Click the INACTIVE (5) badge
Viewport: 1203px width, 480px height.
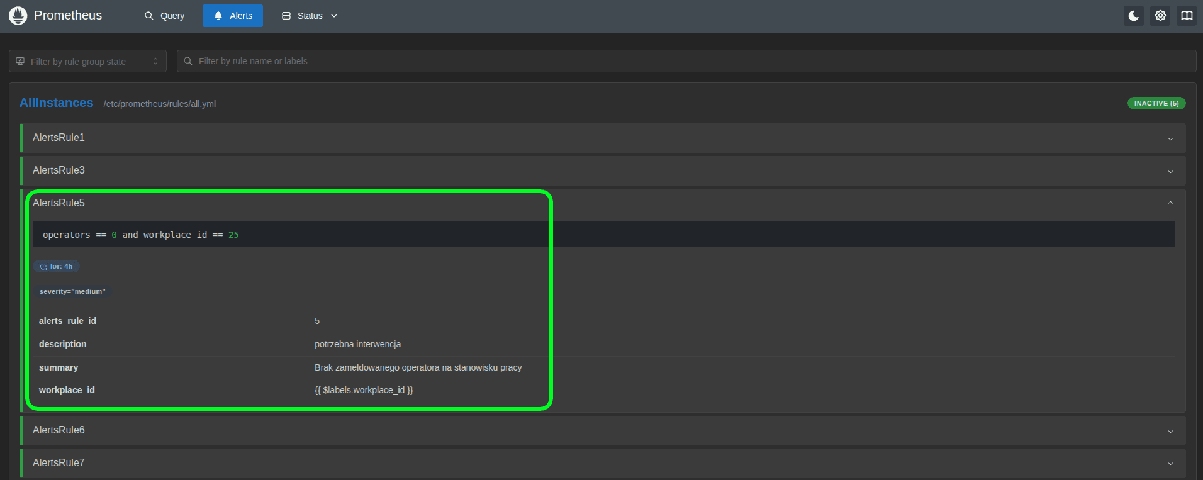click(1156, 103)
